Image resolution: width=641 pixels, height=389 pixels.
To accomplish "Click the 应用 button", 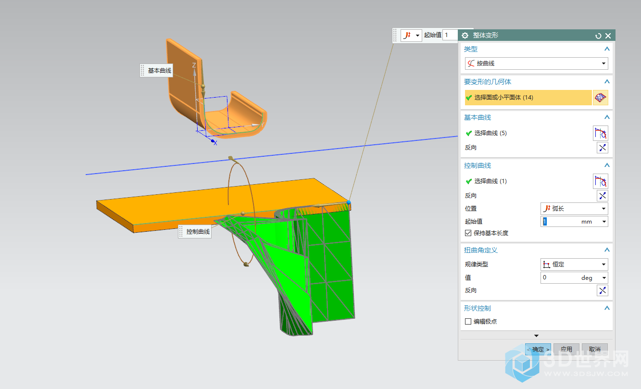I will tap(566, 350).
